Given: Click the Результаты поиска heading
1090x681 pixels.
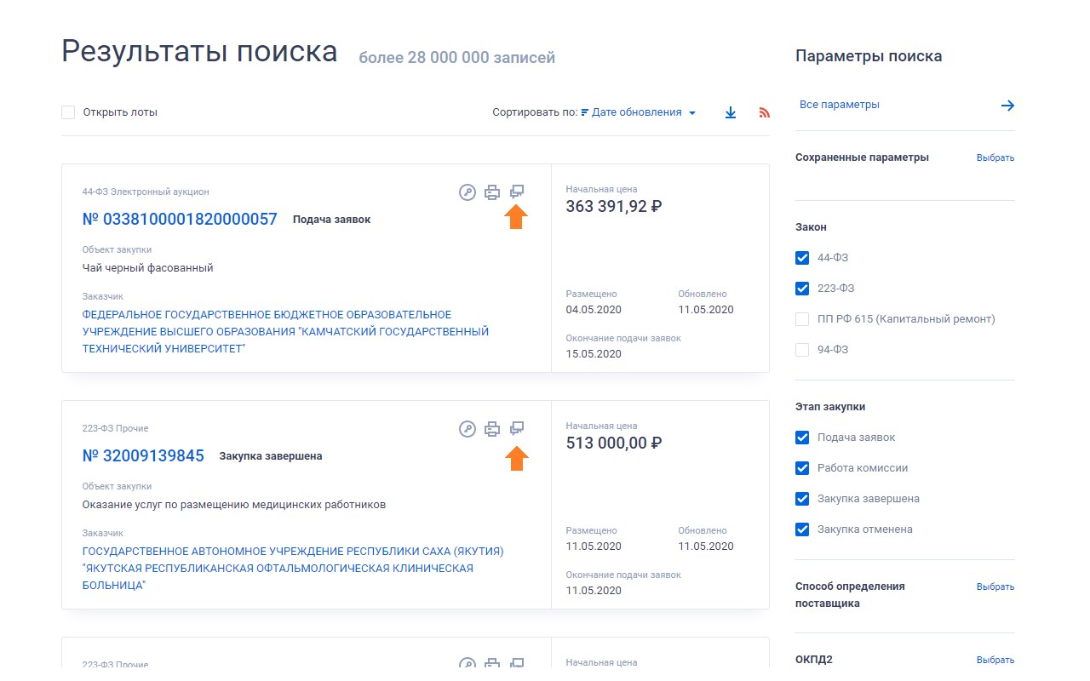Looking at the screenshot, I should coord(200,51).
